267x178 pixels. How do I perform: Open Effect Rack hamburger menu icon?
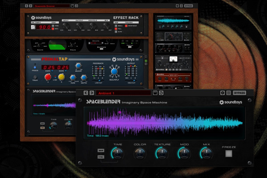click(x=182, y=6)
